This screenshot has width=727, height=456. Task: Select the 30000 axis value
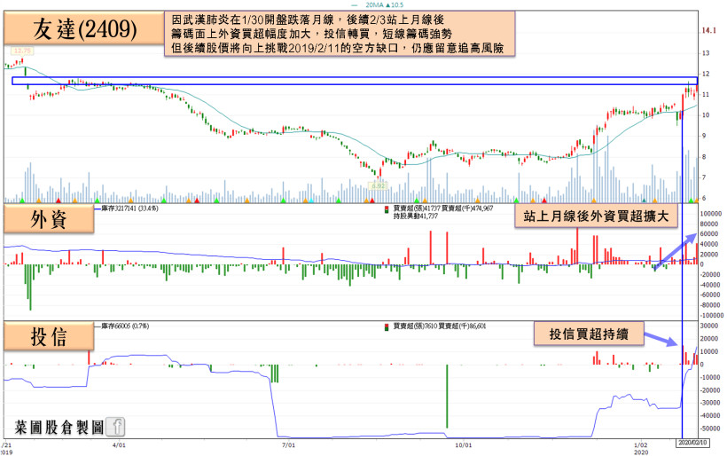[x=709, y=326]
